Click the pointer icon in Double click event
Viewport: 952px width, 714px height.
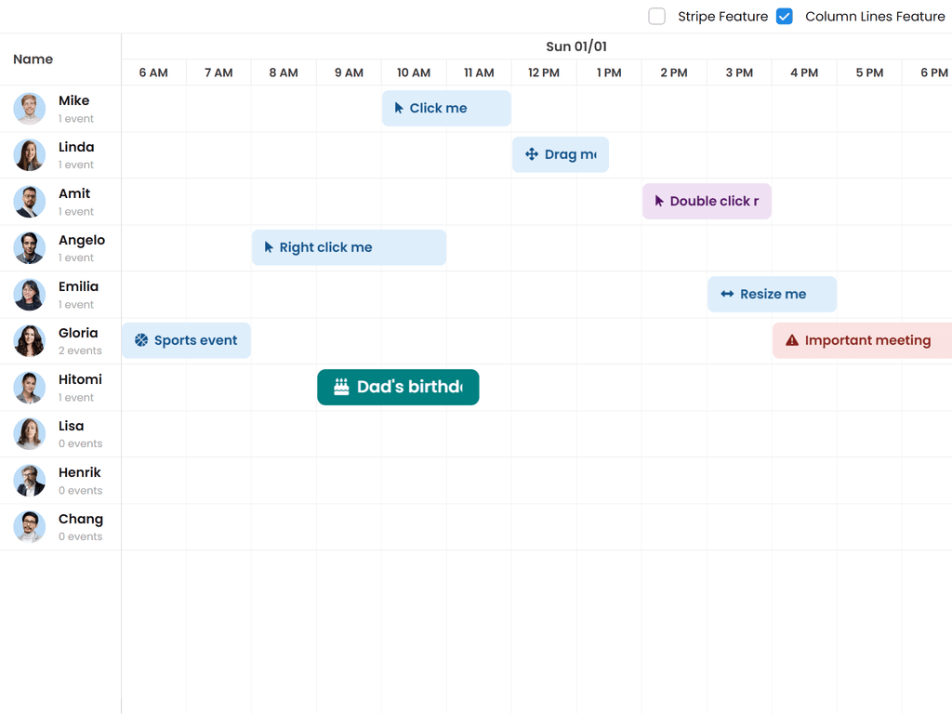click(659, 202)
